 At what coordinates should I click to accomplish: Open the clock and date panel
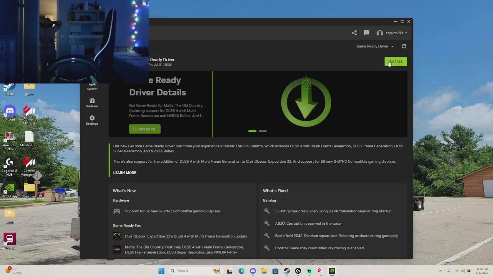click(482, 271)
